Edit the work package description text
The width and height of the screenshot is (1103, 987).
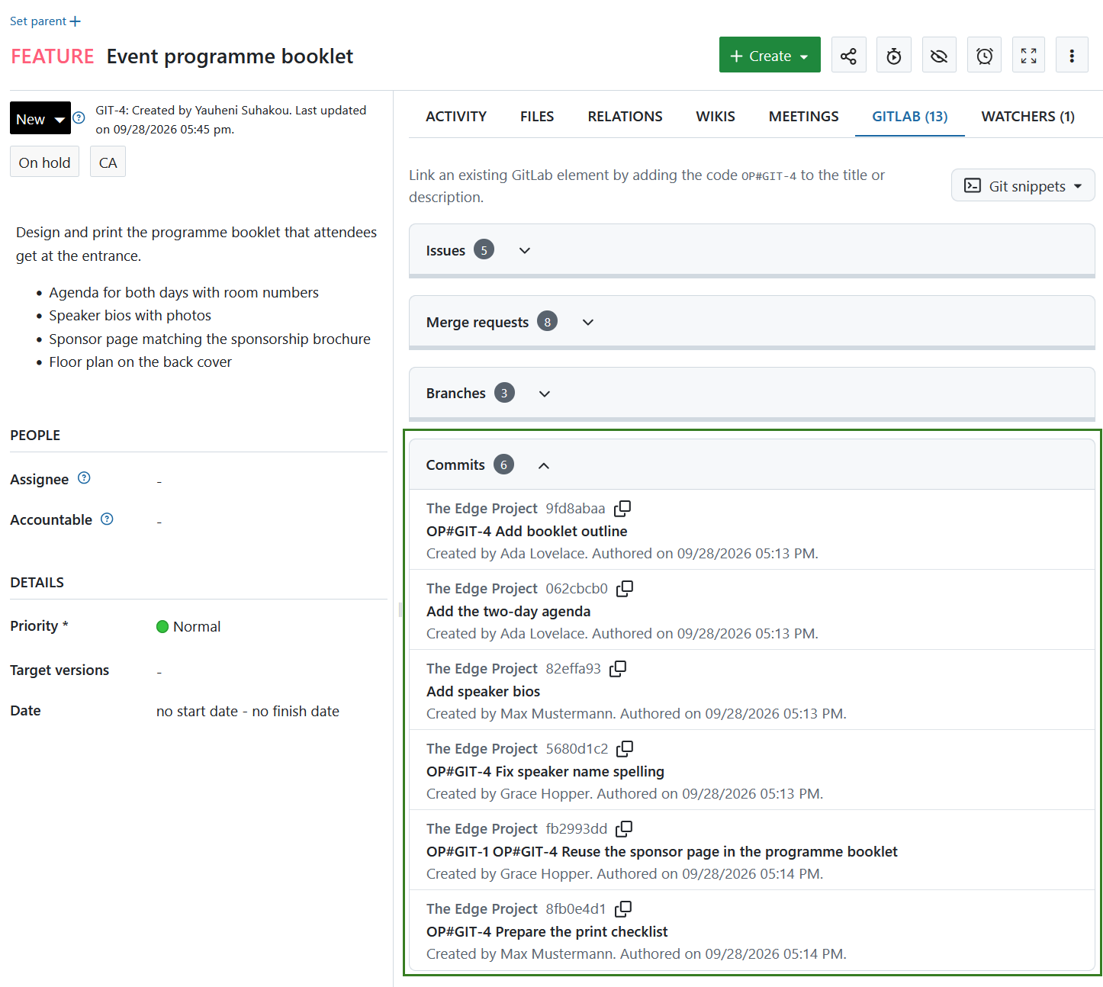pos(197,297)
